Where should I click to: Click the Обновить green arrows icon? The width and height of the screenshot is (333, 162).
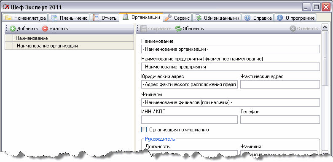click(x=178, y=29)
